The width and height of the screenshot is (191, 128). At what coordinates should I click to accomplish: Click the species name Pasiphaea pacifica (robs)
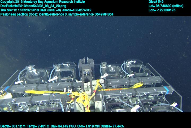pyautogui.click(x=19, y=14)
